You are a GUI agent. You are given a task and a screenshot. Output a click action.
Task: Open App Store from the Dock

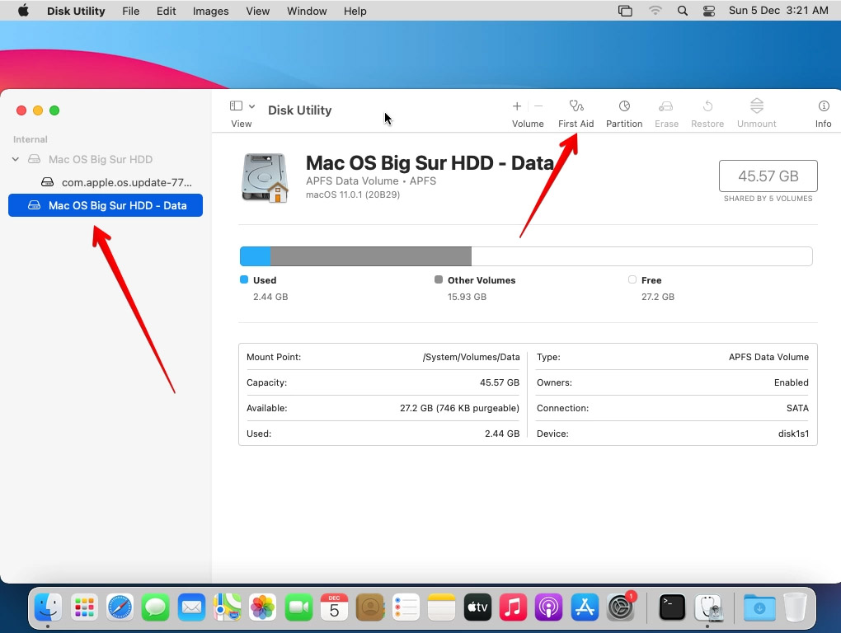585,607
